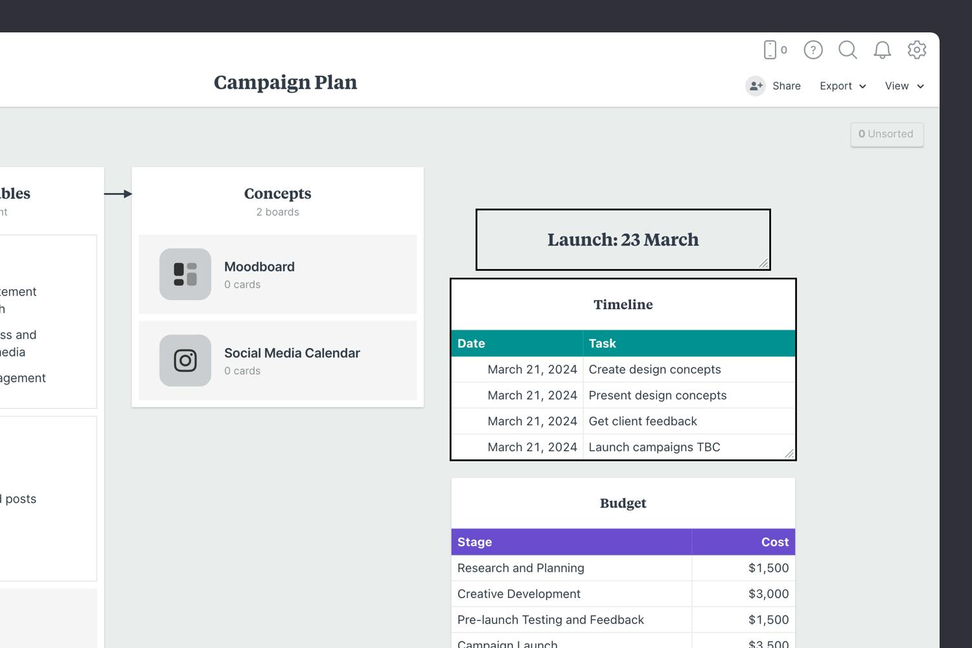Open settings using the gear icon

(917, 50)
